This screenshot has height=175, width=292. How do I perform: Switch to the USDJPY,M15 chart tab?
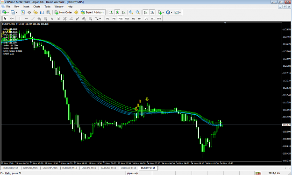tap(89, 168)
